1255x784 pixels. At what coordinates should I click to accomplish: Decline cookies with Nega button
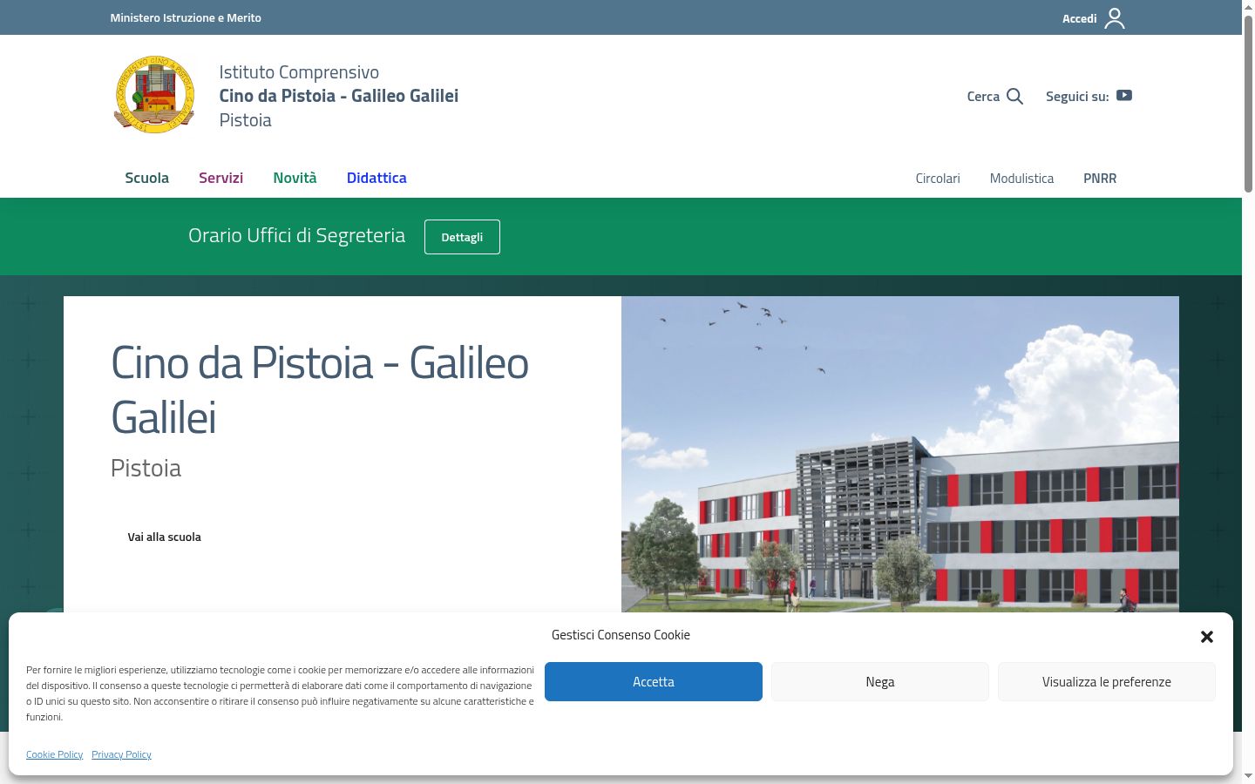pyautogui.click(x=880, y=681)
